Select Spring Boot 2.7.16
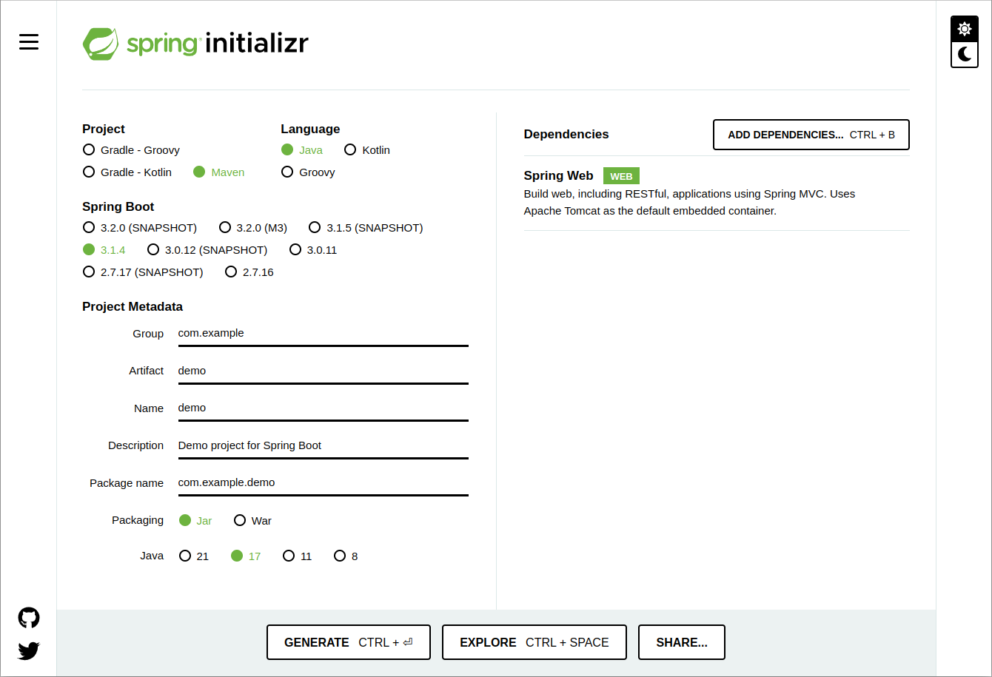Image resolution: width=992 pixels, height=677 pixels. (x=249, y=272)
